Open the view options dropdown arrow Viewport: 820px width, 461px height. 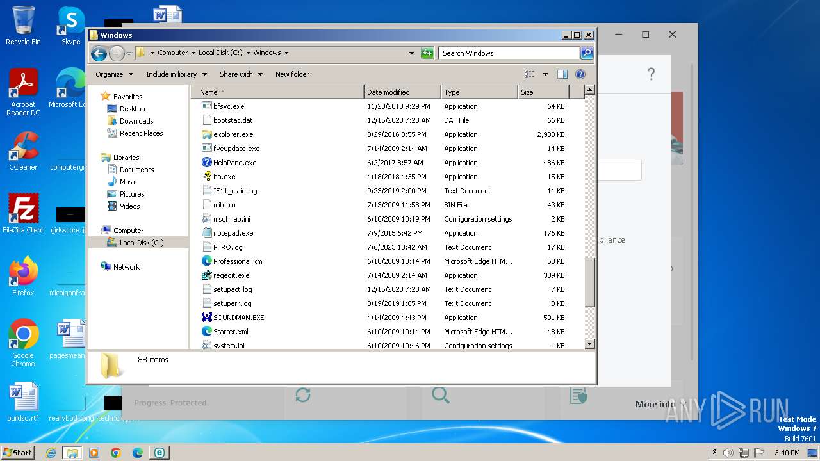tap(545, 74)
